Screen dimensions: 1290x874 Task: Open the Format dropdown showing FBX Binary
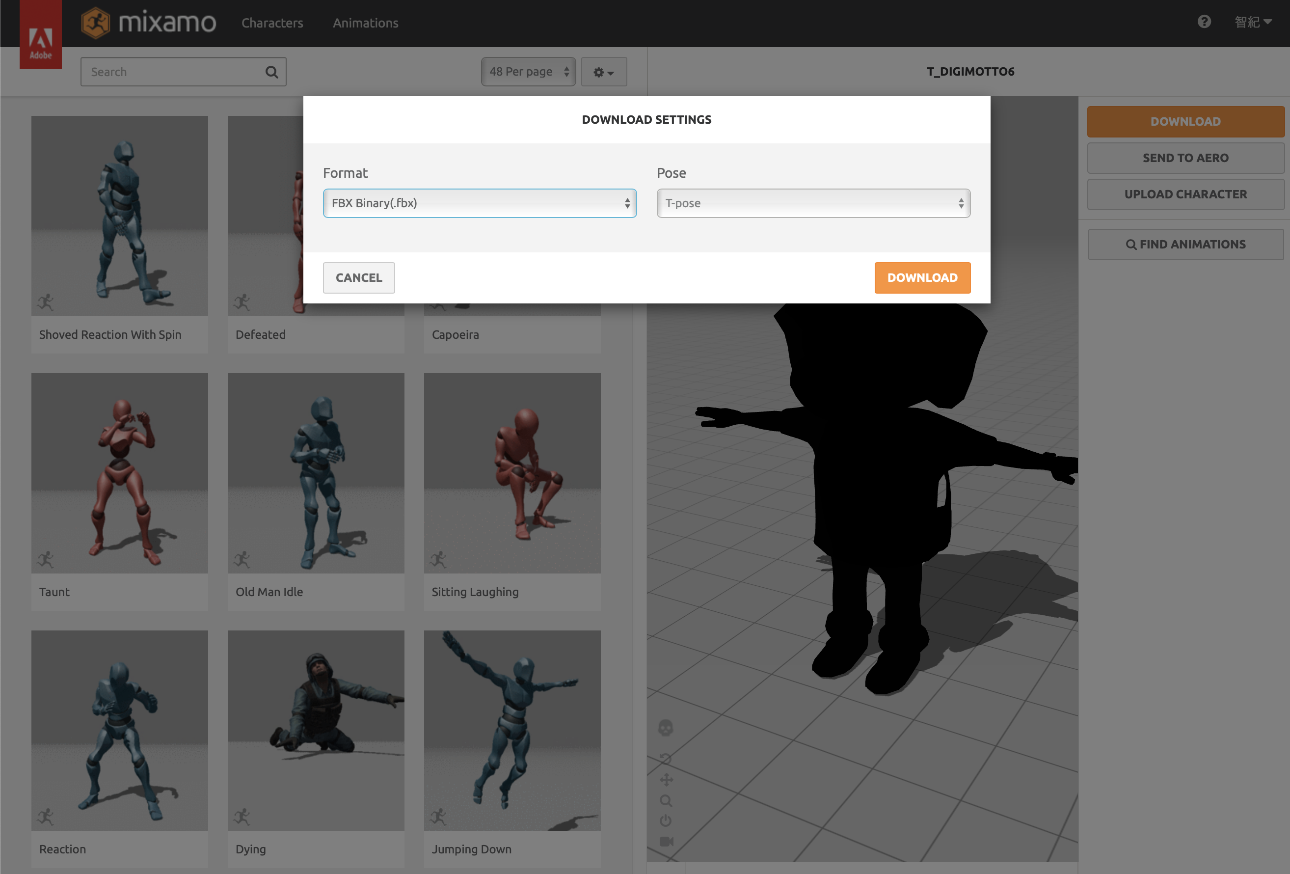coord(480,203)
